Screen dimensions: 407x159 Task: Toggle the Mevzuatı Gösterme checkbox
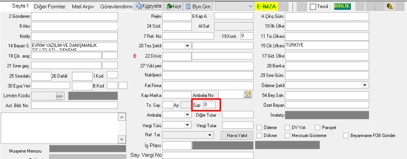[288, 136]
